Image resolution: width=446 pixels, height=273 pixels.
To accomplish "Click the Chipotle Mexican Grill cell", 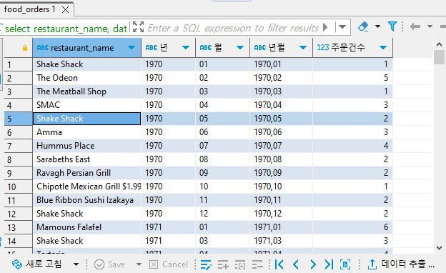I will pyautogui.click(x=86, y=187).
